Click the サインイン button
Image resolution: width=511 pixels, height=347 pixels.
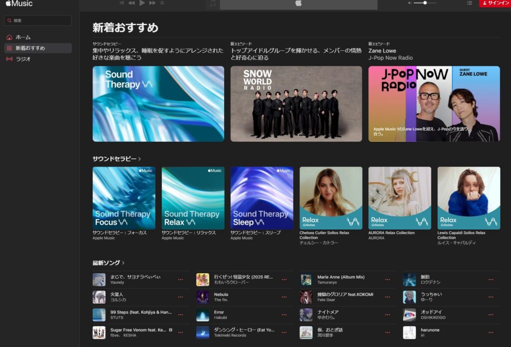pyautogui.click(x=495, y=3)
